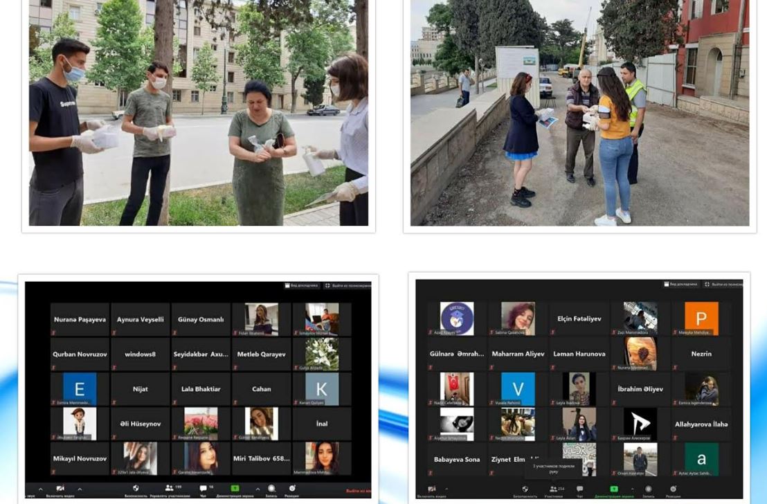Screen dimensions: 767x504
Task: Open Security icon in left Zoom window
Action: pyautogui.click(x=136, y=489)
